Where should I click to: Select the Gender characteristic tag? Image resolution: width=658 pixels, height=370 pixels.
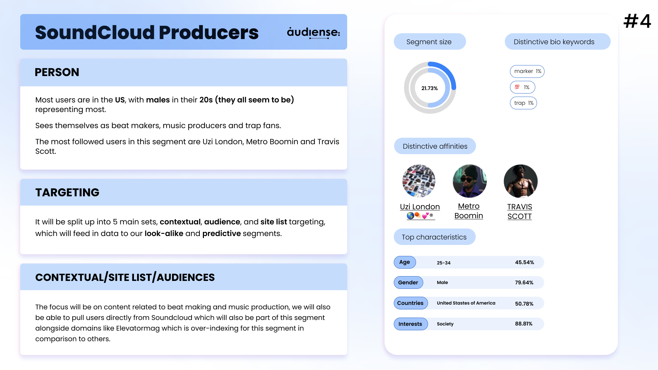[408, 283]
